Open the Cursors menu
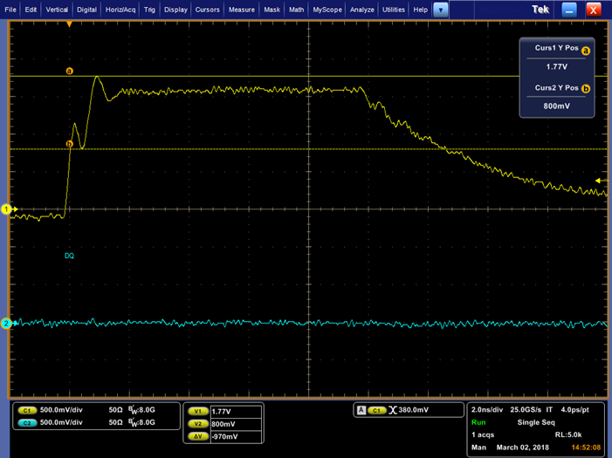Viewport: 612px width, 458px height. [x=207, y=10]
